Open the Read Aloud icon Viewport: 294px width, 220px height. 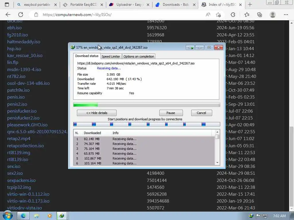click(208, 15)
